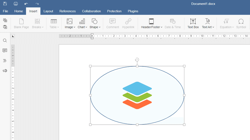250x140 pixels.
Task: Click the Feedback megaphone icon in sidebar
Action: tap(5, 71)
